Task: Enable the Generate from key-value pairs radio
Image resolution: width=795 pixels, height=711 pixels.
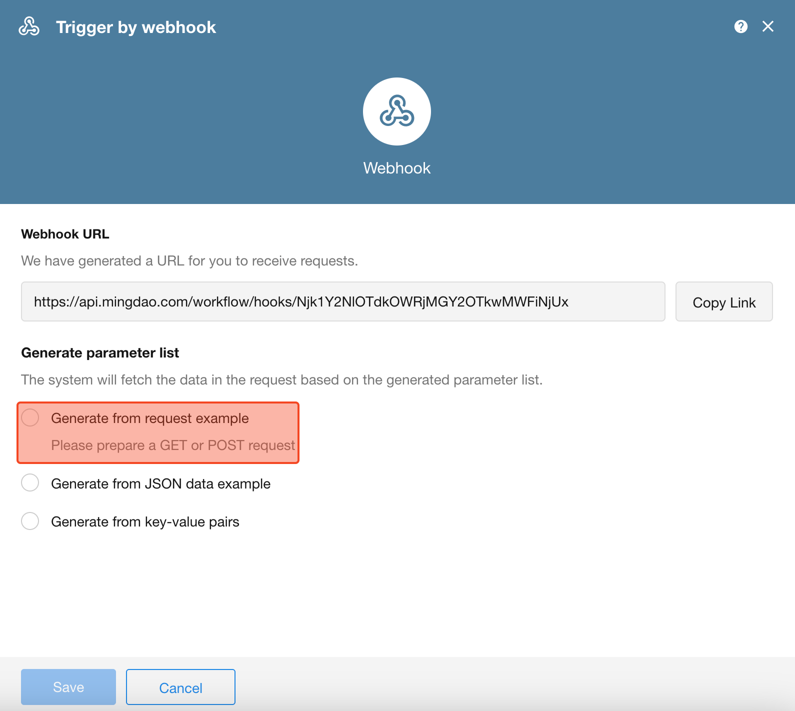Action: coord(30,521)
